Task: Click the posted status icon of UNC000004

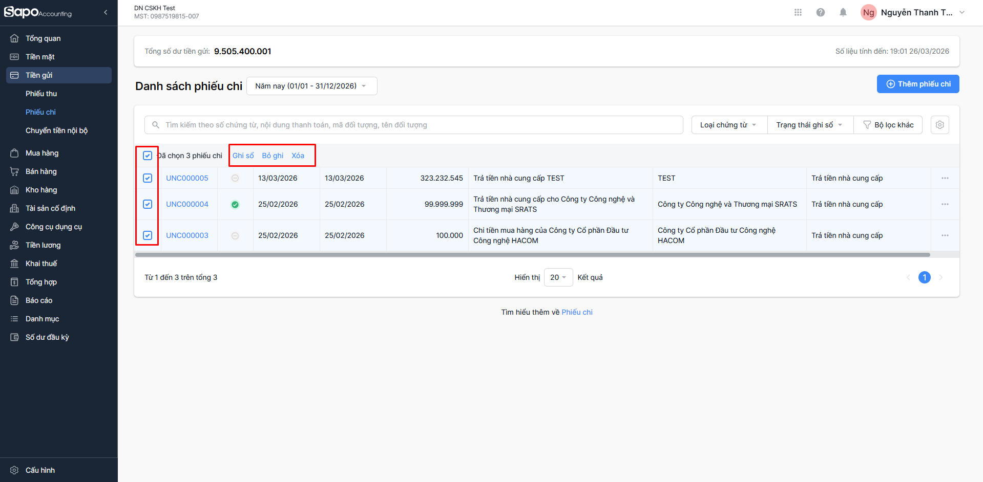Action: 235,205
